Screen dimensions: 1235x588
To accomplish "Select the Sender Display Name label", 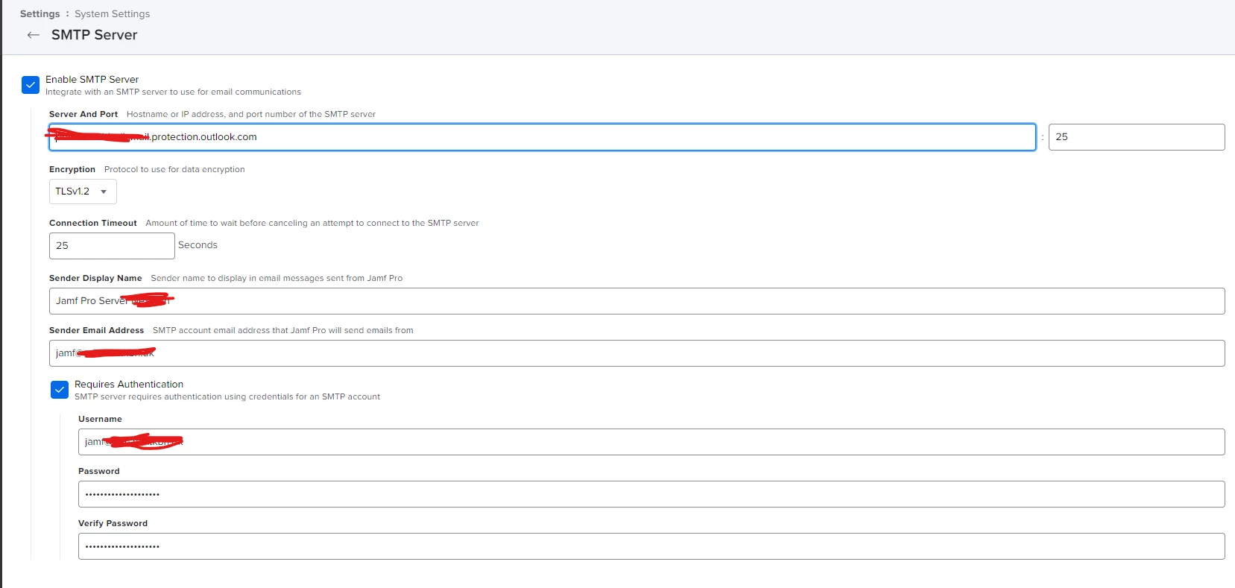I will 95,278.
